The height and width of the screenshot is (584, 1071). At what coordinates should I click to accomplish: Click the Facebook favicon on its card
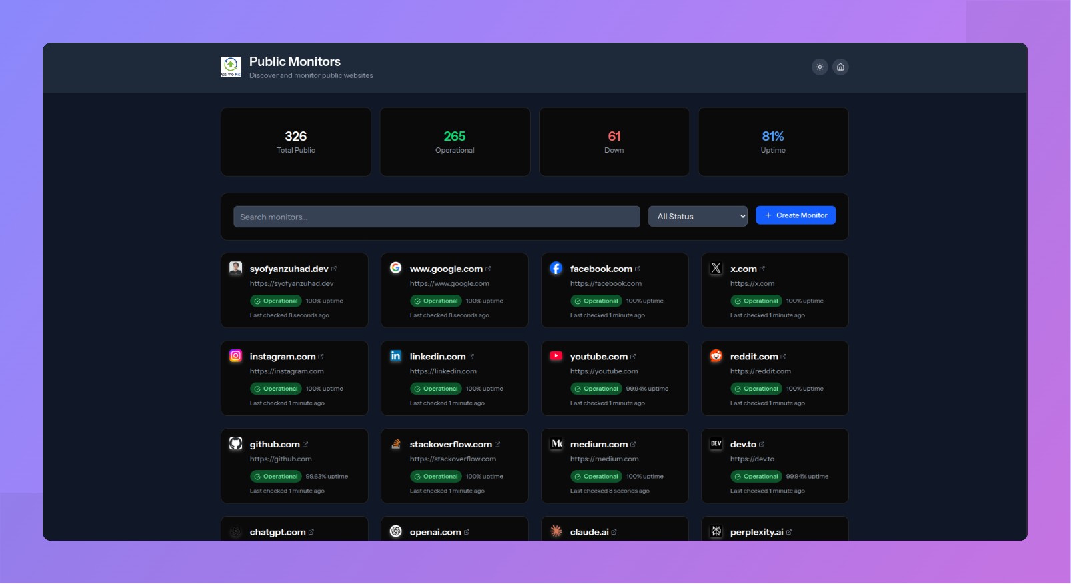coord(556,268)
